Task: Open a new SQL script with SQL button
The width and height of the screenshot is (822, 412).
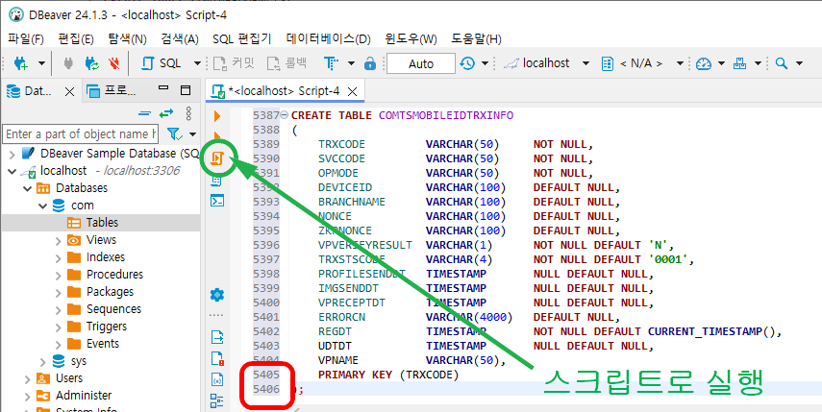Action: [162, 63]
